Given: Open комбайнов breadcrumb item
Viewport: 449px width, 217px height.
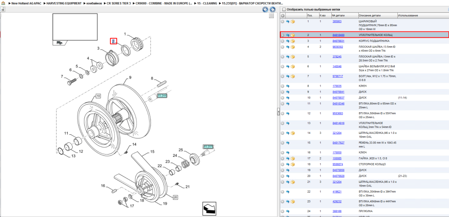Looking at the screenshot, I should coord(94,3).
